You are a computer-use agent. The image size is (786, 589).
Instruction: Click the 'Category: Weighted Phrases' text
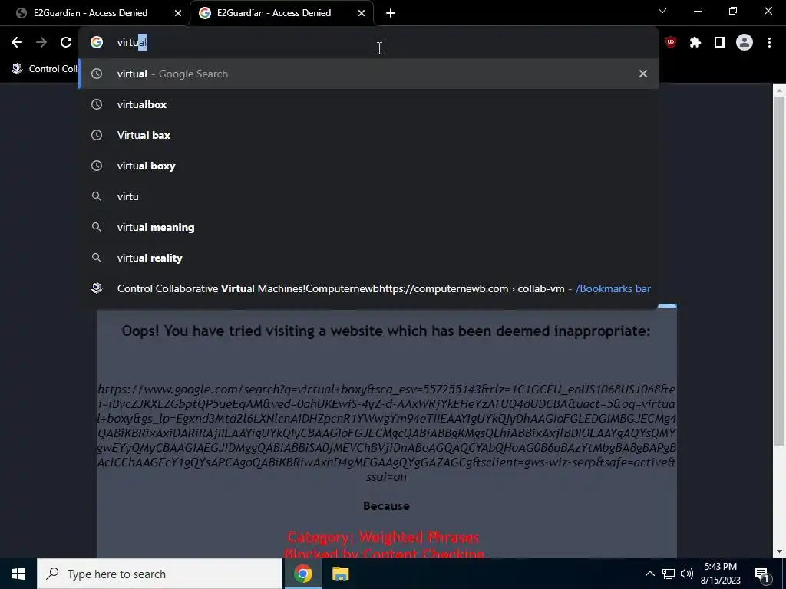(x=383, y=538)
